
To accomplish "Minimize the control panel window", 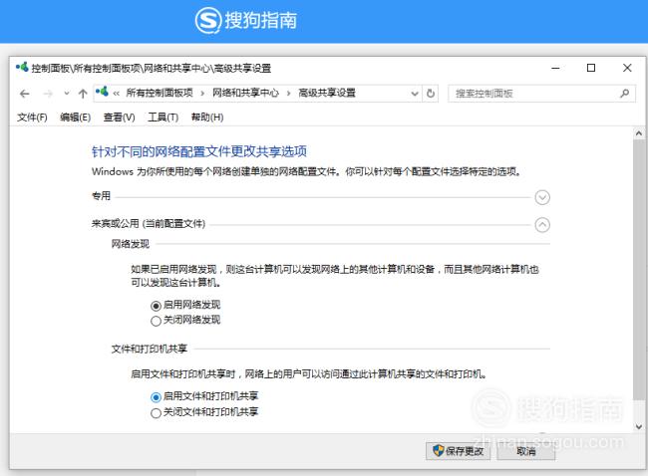I will (x=555, y=68).
